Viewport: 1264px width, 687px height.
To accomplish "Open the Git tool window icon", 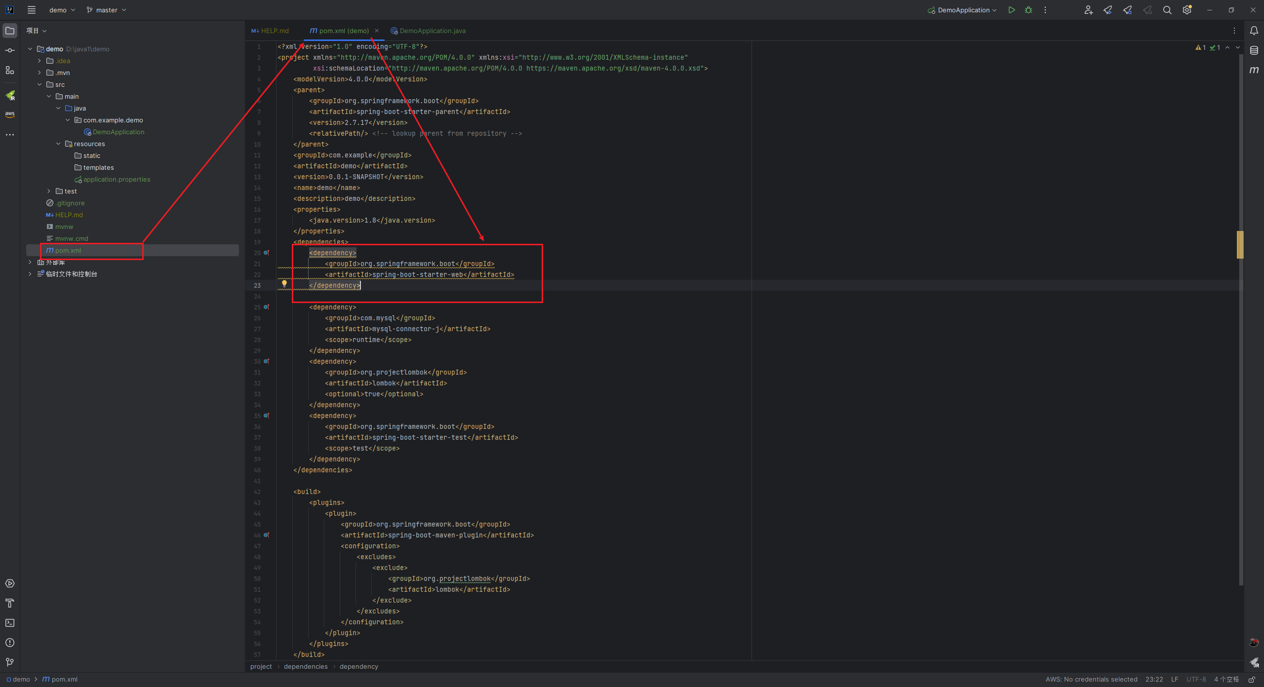I will click(10, 662).
